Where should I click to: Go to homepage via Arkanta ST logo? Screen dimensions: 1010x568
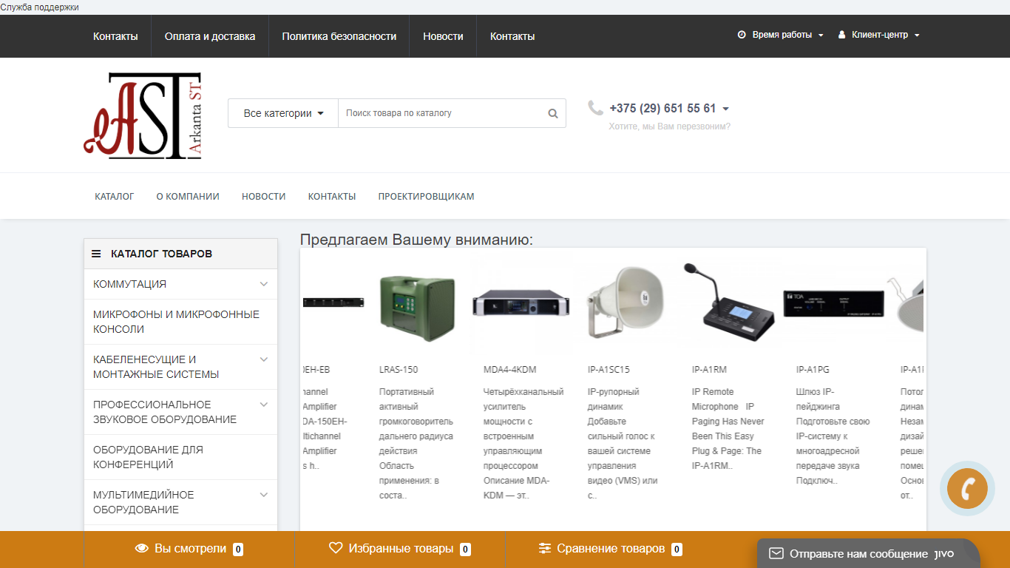tap(143, 115)
